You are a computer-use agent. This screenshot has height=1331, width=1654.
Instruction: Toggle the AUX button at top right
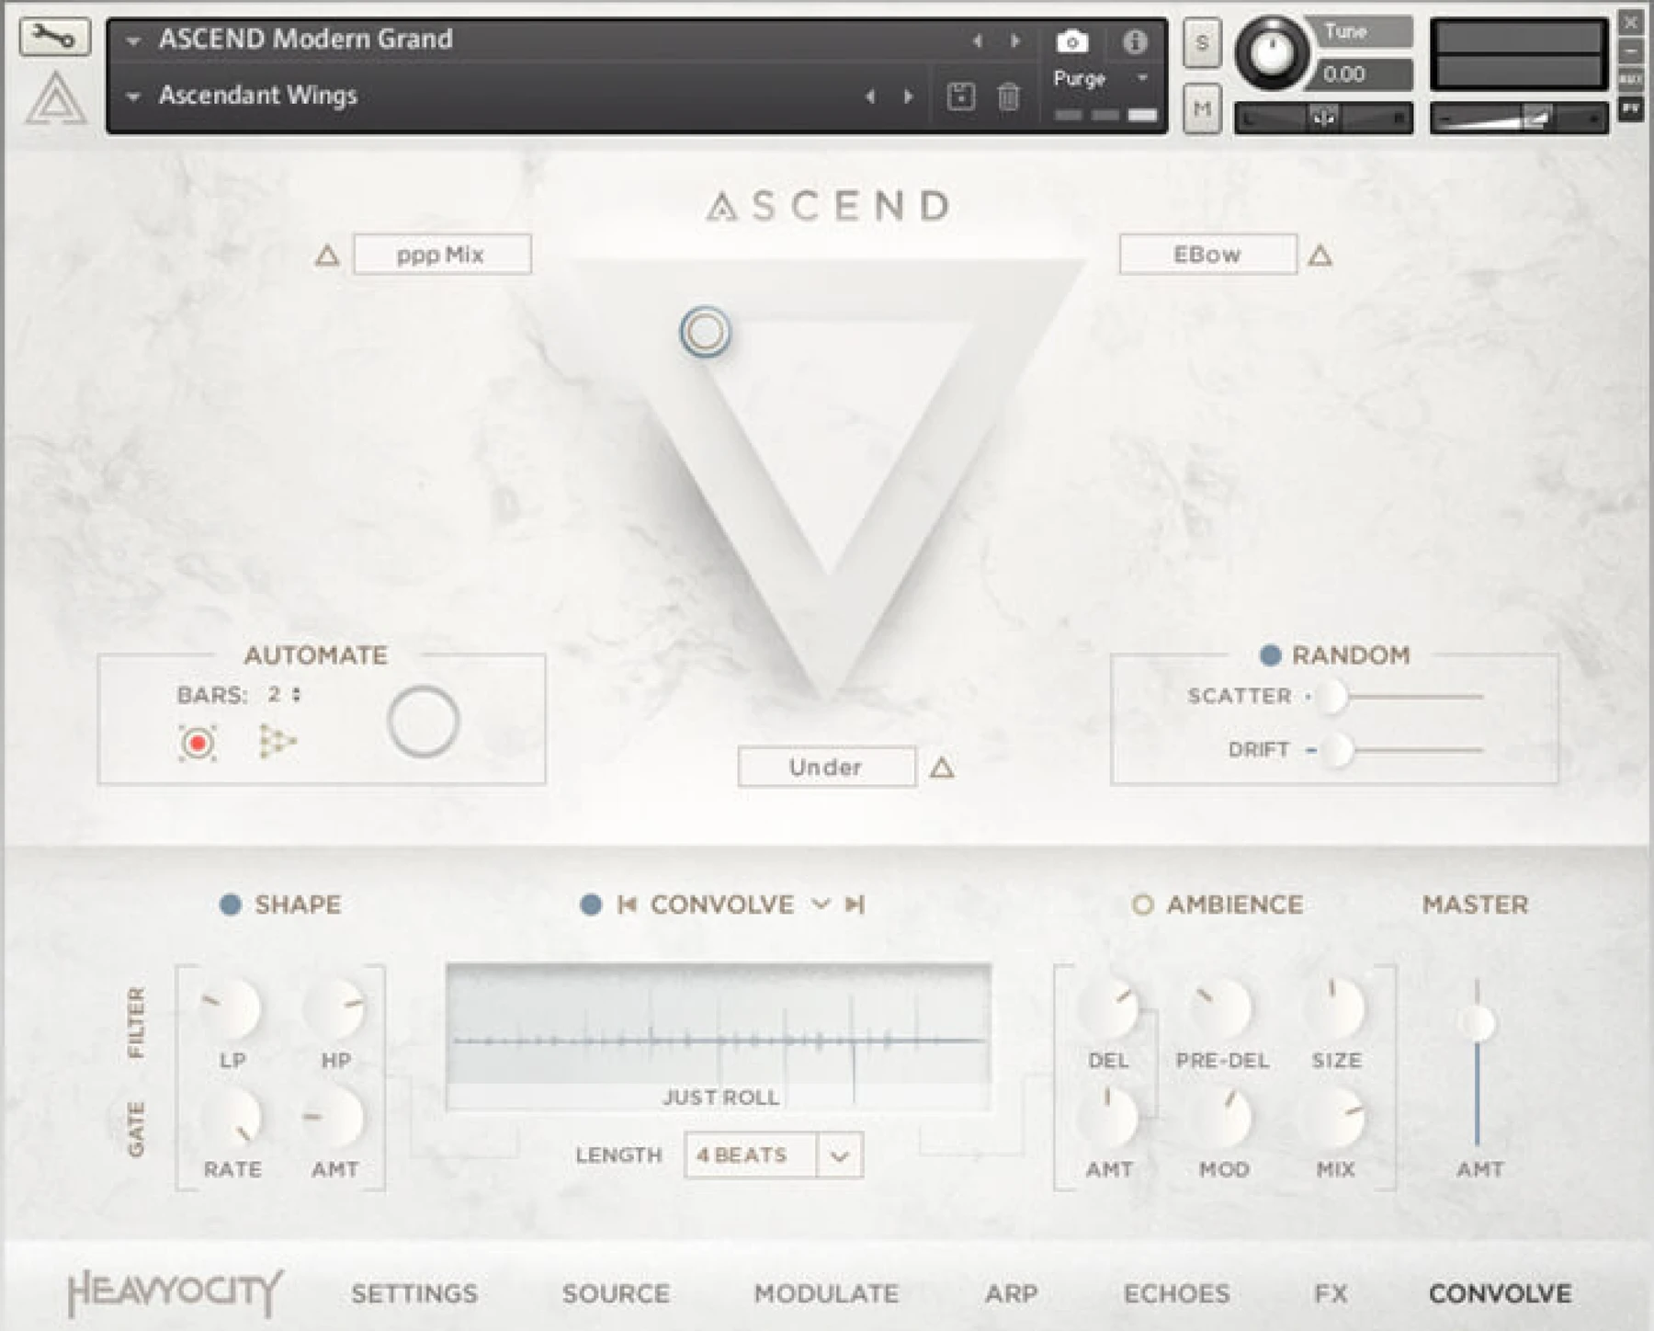click(1631, 79)
